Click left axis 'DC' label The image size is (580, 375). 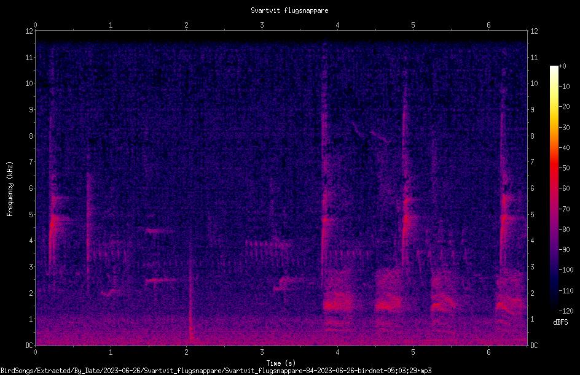(29, 346)
